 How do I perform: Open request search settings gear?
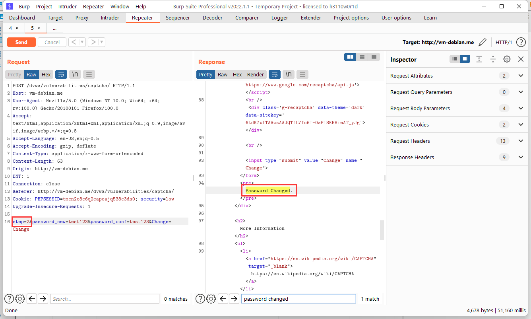coord(19,299)
